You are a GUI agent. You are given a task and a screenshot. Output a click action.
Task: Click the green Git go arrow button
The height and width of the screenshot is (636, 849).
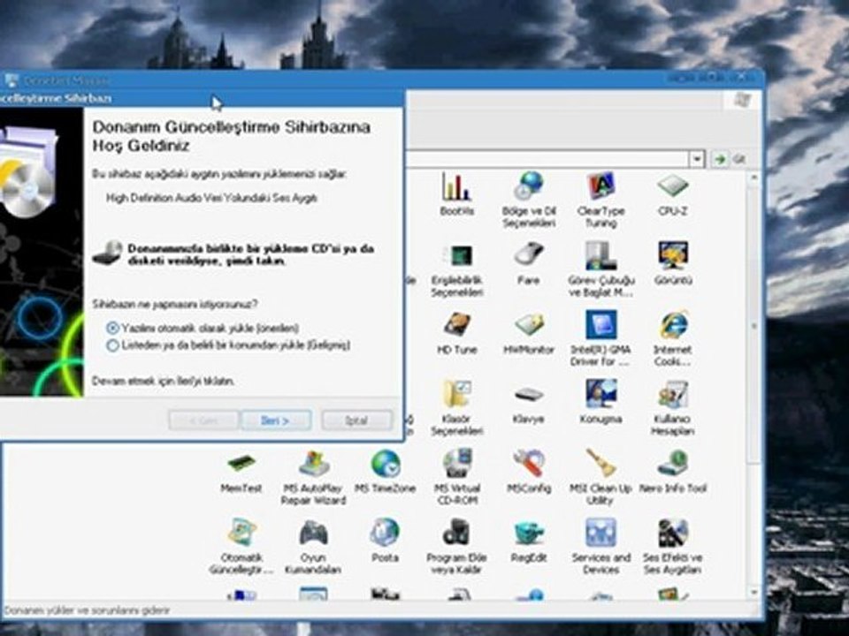pos(720,160)
